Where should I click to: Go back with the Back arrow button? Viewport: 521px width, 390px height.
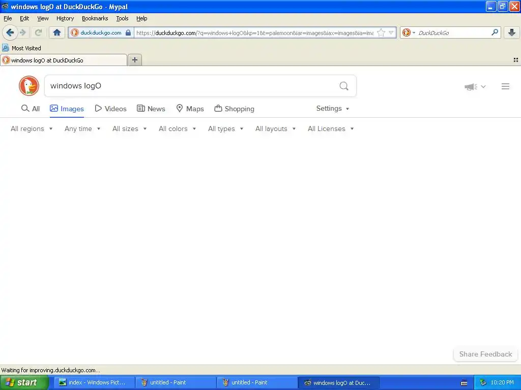pos(10,32)
